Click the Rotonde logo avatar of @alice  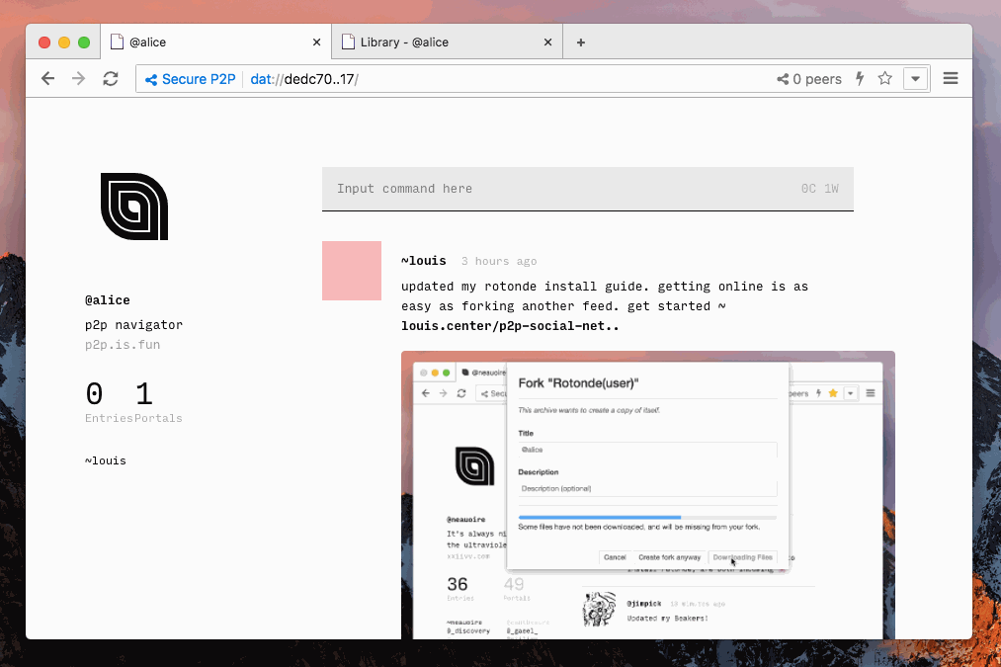134,207
